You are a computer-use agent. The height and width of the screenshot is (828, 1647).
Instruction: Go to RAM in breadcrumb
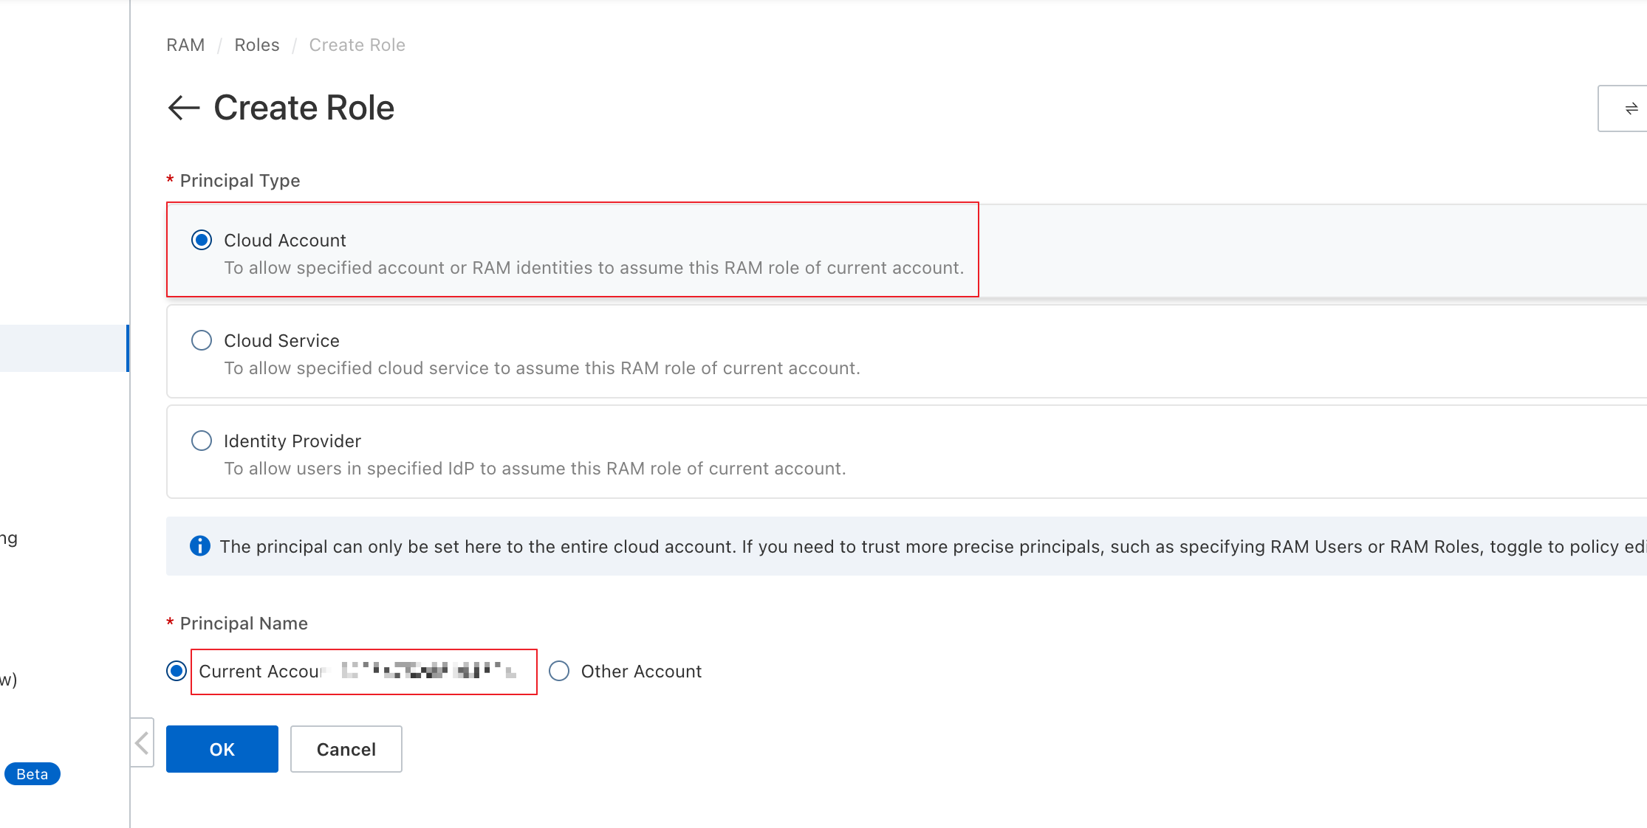point(185,45)
